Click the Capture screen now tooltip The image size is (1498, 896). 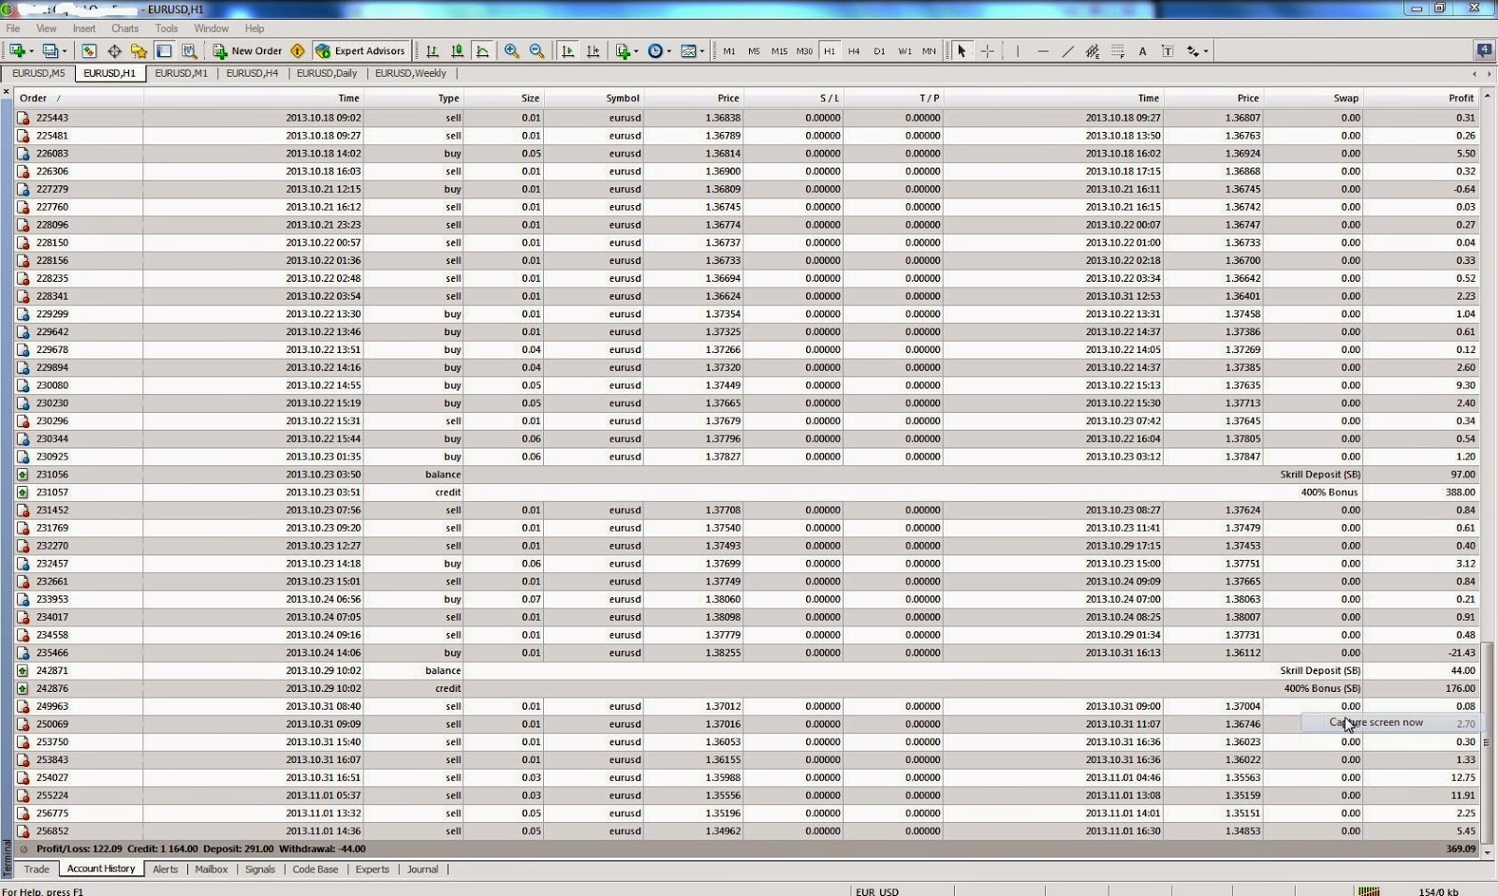click(x=1391, y=723)
